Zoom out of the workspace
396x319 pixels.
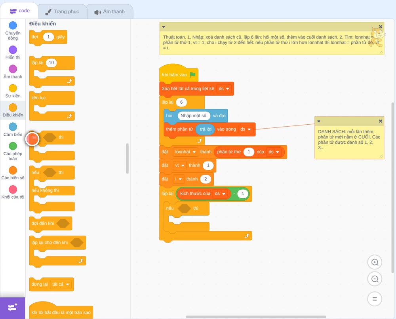pyautogui.click(x=375, y=279)
